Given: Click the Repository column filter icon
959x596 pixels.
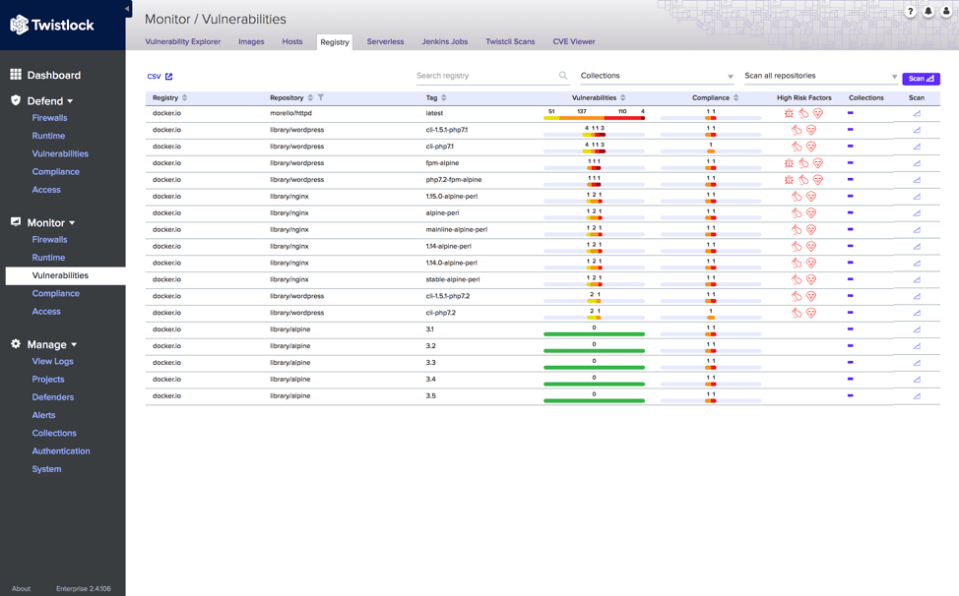Looking at the screenshot, I should click(x=321, y=97).
